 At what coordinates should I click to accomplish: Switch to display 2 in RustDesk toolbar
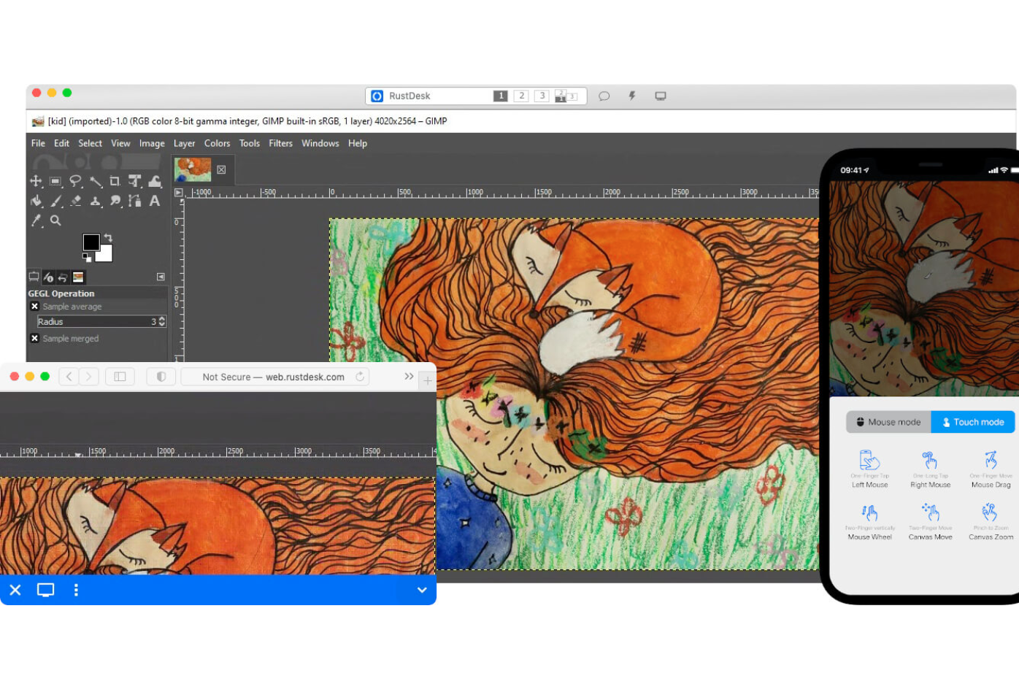pyautogui.click(x=521, y=96)
